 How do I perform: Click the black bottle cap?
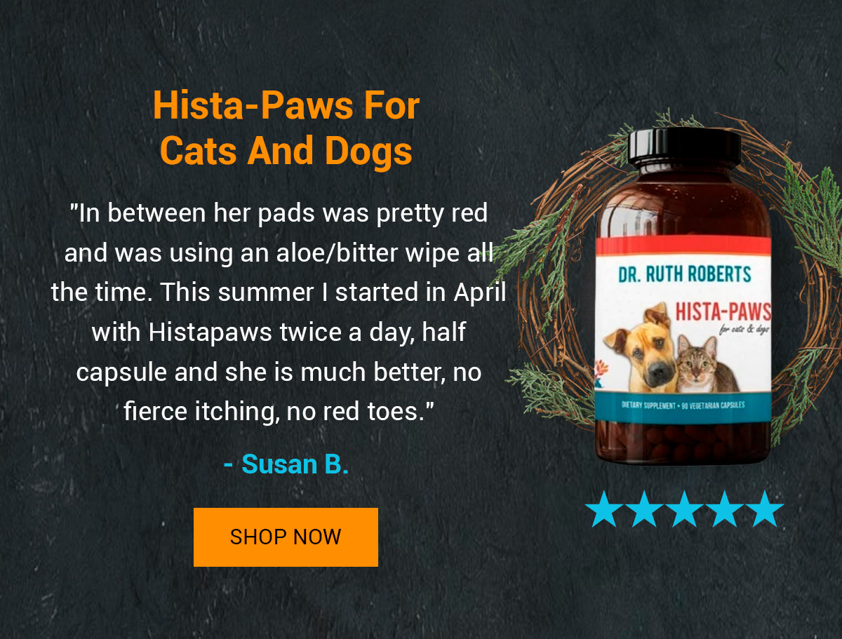pos(684,147)
